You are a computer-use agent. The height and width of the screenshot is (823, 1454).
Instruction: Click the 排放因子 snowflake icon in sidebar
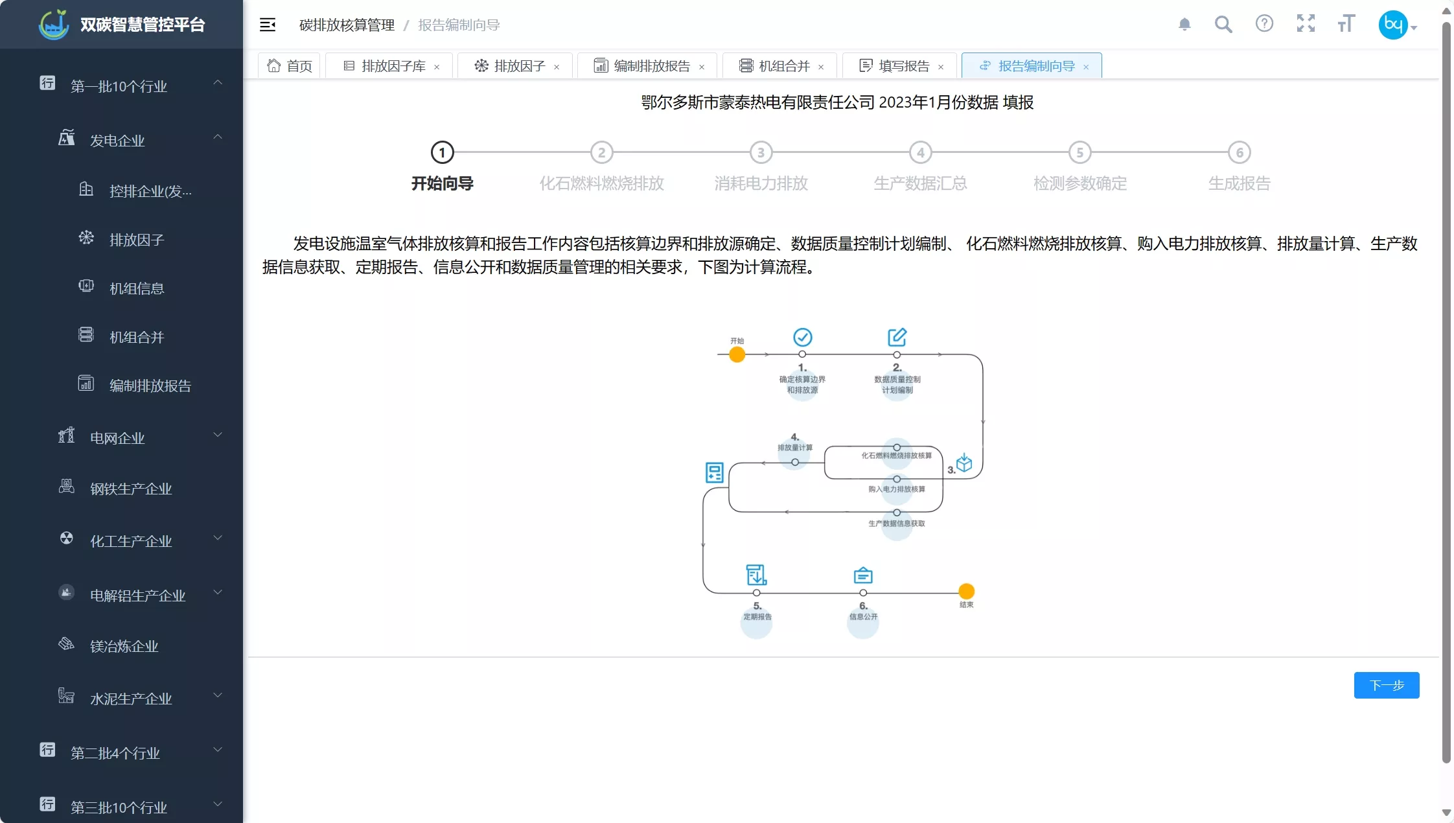coord(86,237)
